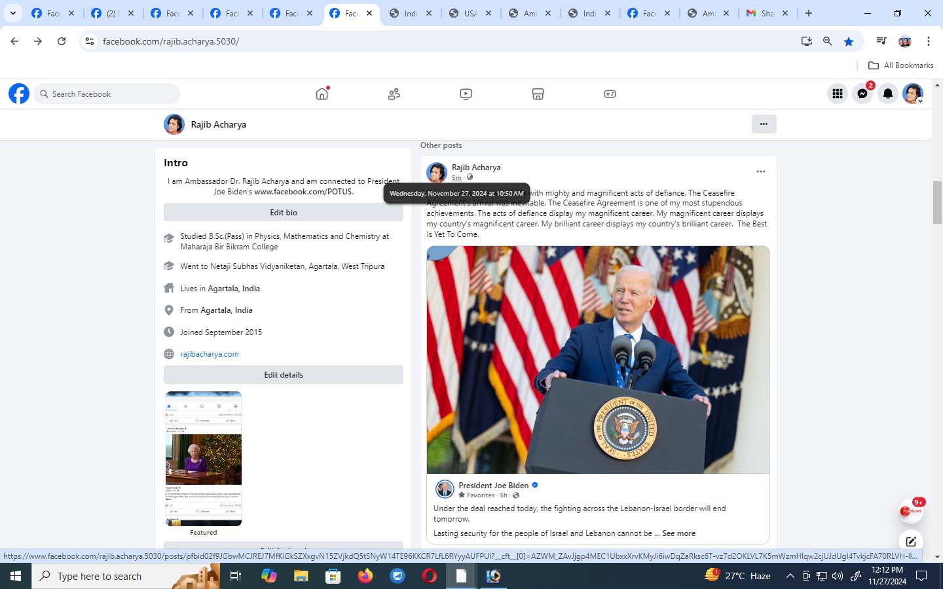Viewport: 943px width, 589px height.
Task: Open the Video icon in Facebook navbar
Action: click(466, 94)
